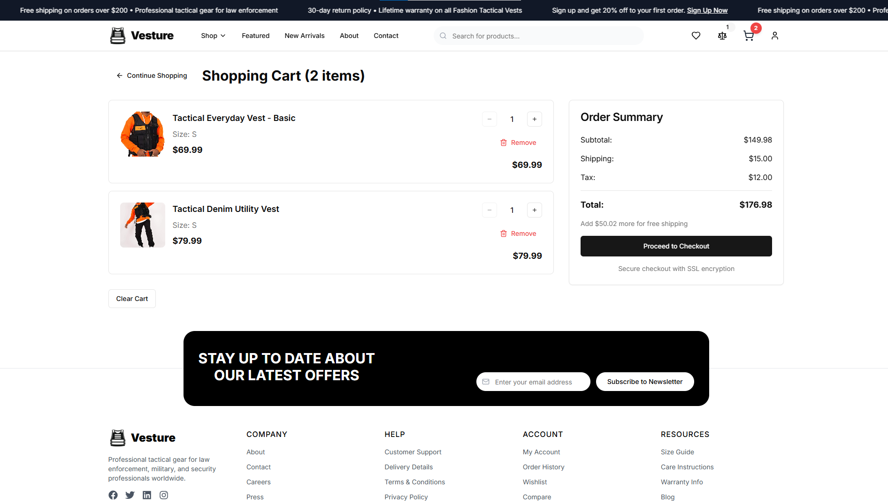Image resolution: width=888 pixels, height=504 pixels.
Task: View the shopping cart icon
Action: [x=748, y=35]
